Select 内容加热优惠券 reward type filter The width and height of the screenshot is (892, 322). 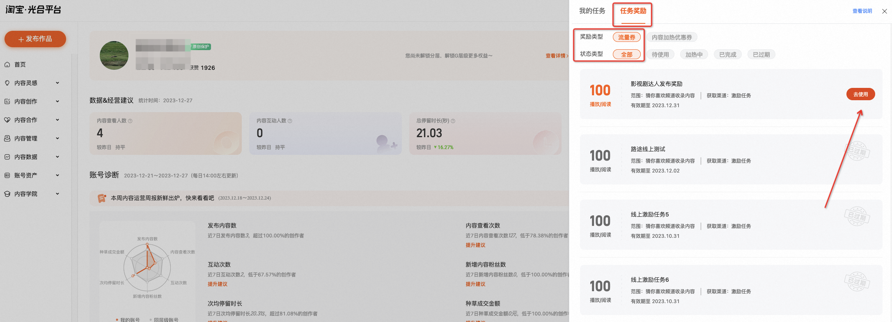click(x=672, y=37)
